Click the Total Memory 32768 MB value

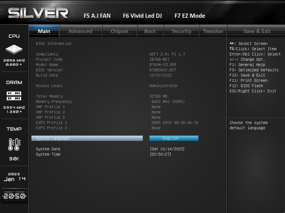pyautogui.click(x=158, y=96)
